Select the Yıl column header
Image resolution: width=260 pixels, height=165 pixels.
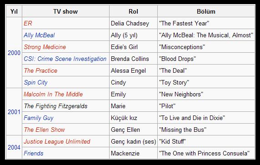point(14,11)
